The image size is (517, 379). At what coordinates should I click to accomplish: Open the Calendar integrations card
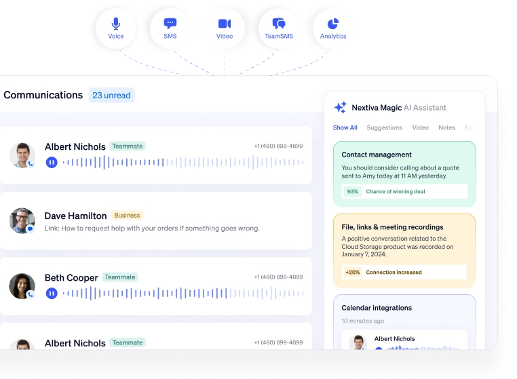404,321
